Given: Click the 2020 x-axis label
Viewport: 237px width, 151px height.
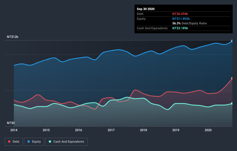Looking at the screenshot, I should tap(208, 130).
